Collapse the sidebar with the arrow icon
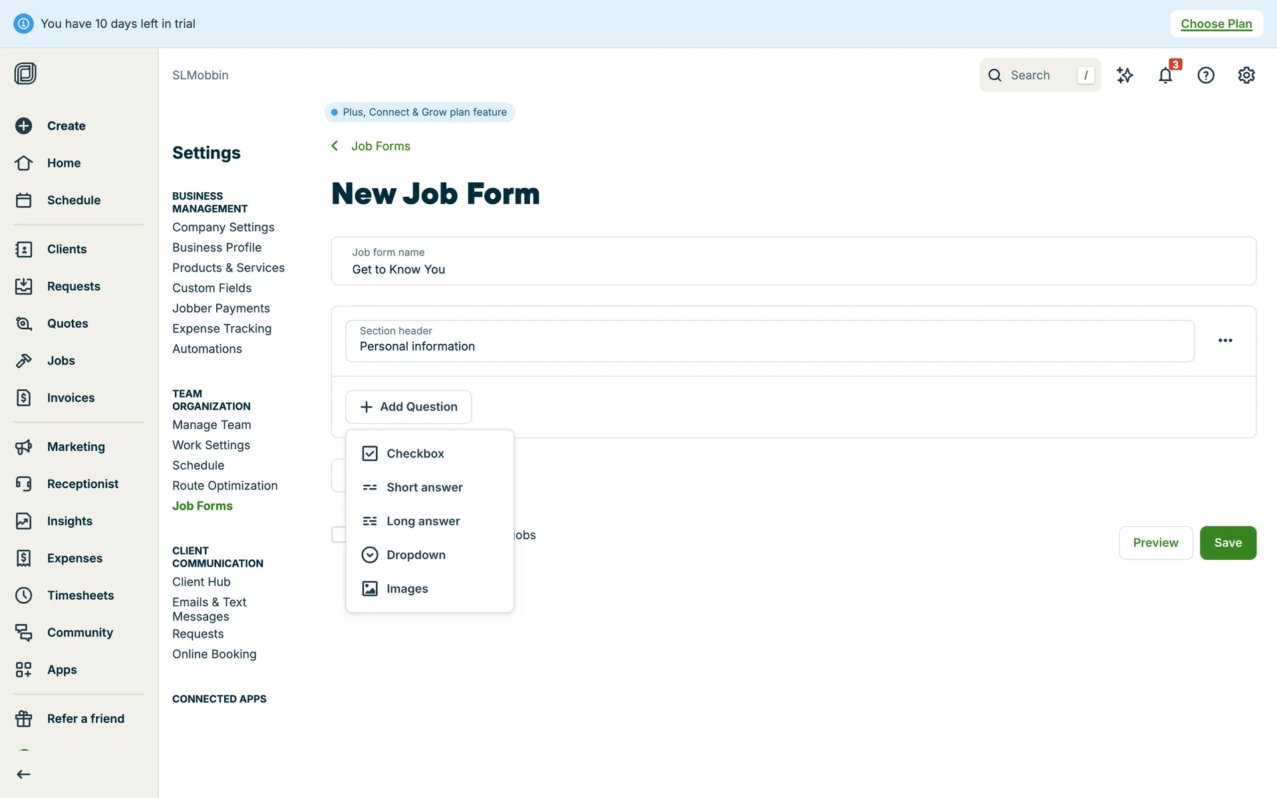The height and width of the screenshot is (798, 1277). click(x=23, y=774)
